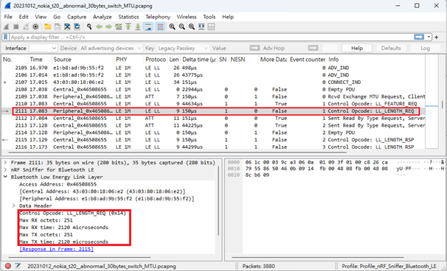Click the Value input field
The height and width of the screenshot is (271, 447).
(x=238, y=48)
